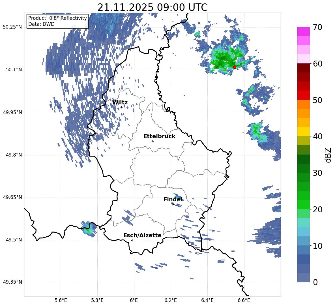Click the cross marker below Ettelbruck
This screenshot has height=306, width=335.
153,141
